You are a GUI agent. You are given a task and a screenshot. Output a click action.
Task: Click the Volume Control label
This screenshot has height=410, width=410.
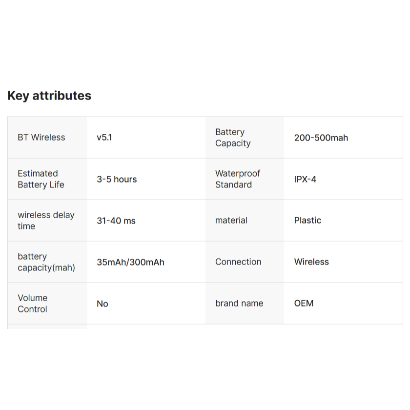pyautogui.click(x=33, y=304)
